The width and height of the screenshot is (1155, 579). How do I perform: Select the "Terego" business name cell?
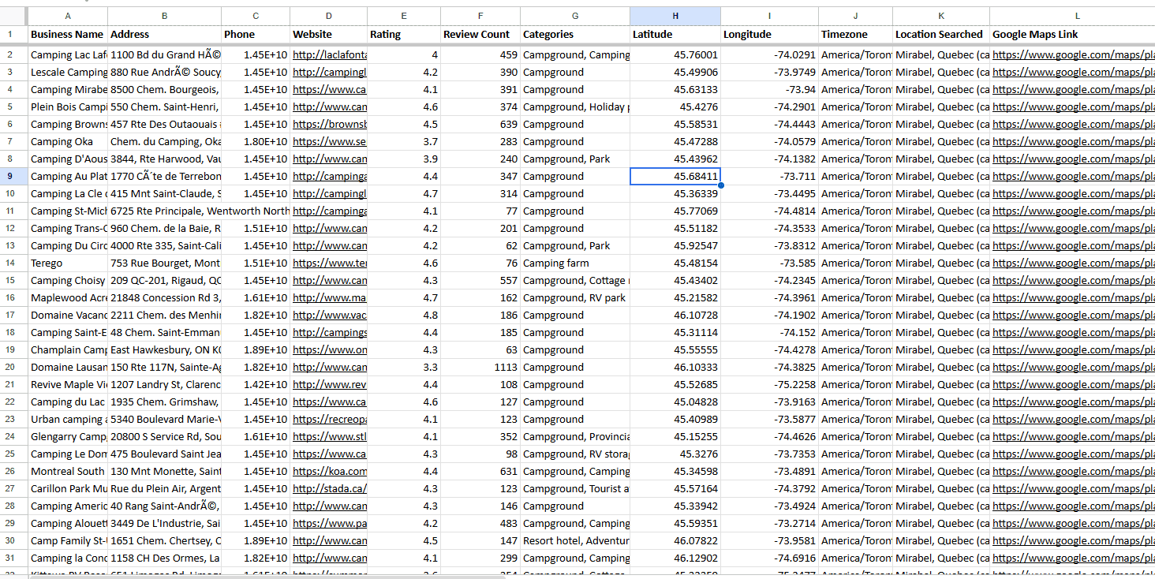point(68,263)
